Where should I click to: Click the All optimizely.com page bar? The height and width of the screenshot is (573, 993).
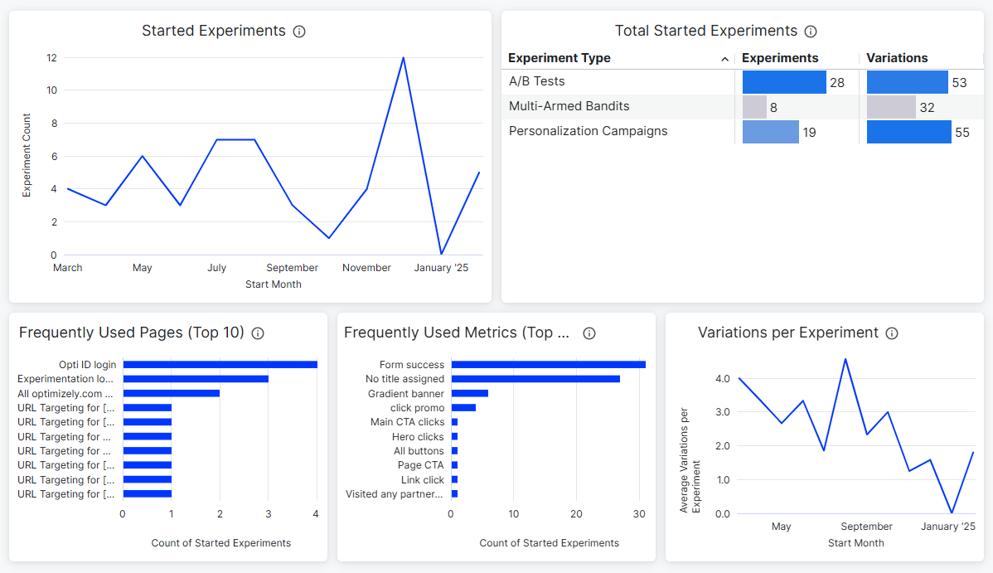point(172,394)
